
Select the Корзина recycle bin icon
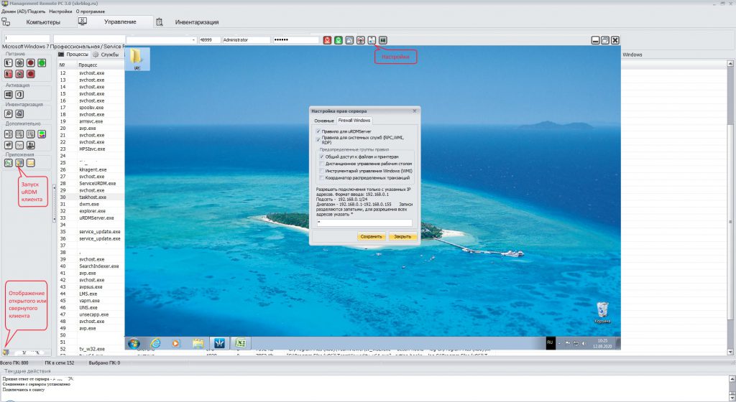[602, 313]
